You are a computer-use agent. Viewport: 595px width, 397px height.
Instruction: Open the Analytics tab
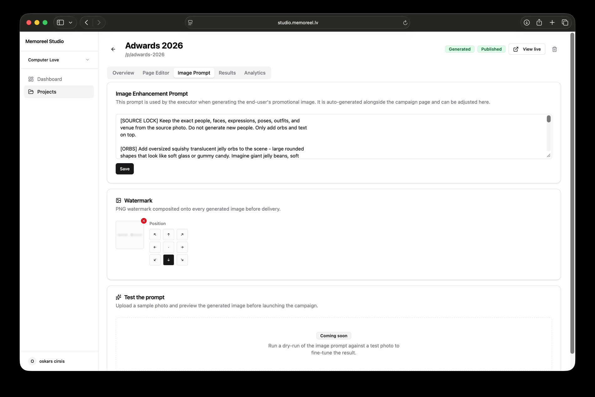(x=255, y=73)
